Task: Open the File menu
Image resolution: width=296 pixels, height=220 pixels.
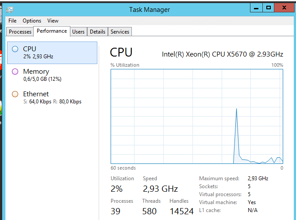Action: pyautogui.click(x=12, y=21)
